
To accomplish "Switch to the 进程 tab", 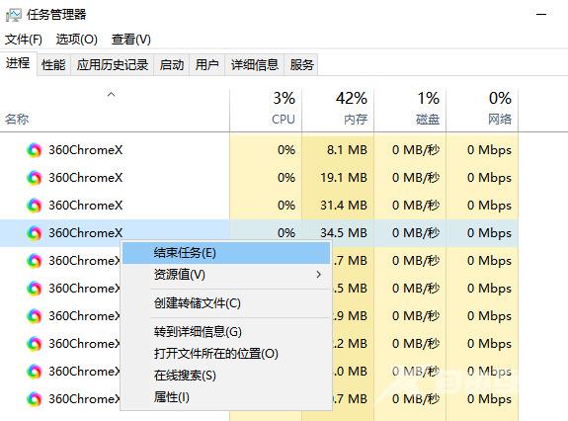I will click(18, 63).
